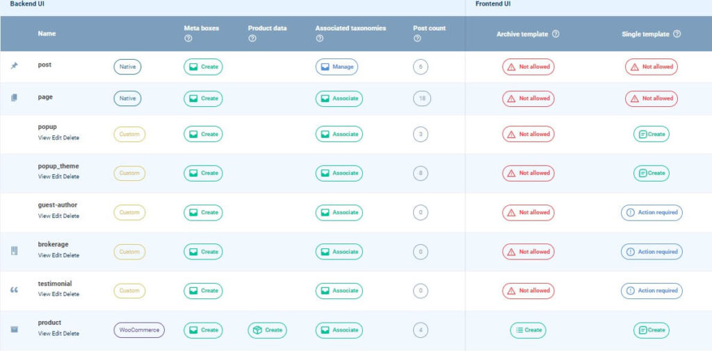
Task: Click the building icon beside brokerage
Action: (x=14, y=250)
